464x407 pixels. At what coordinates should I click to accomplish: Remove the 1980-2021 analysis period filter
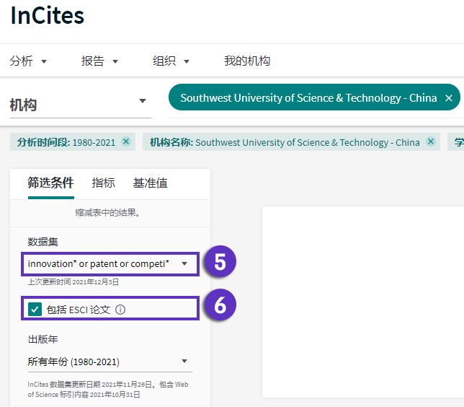pos(126,142)
